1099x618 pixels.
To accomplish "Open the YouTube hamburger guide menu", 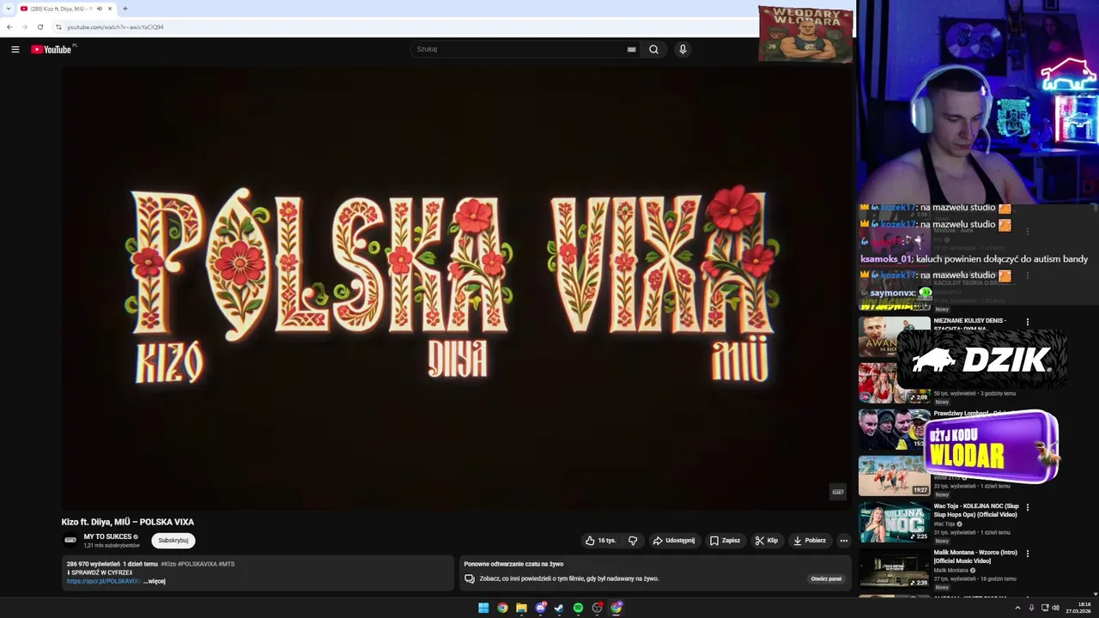I will pos(15,50).
